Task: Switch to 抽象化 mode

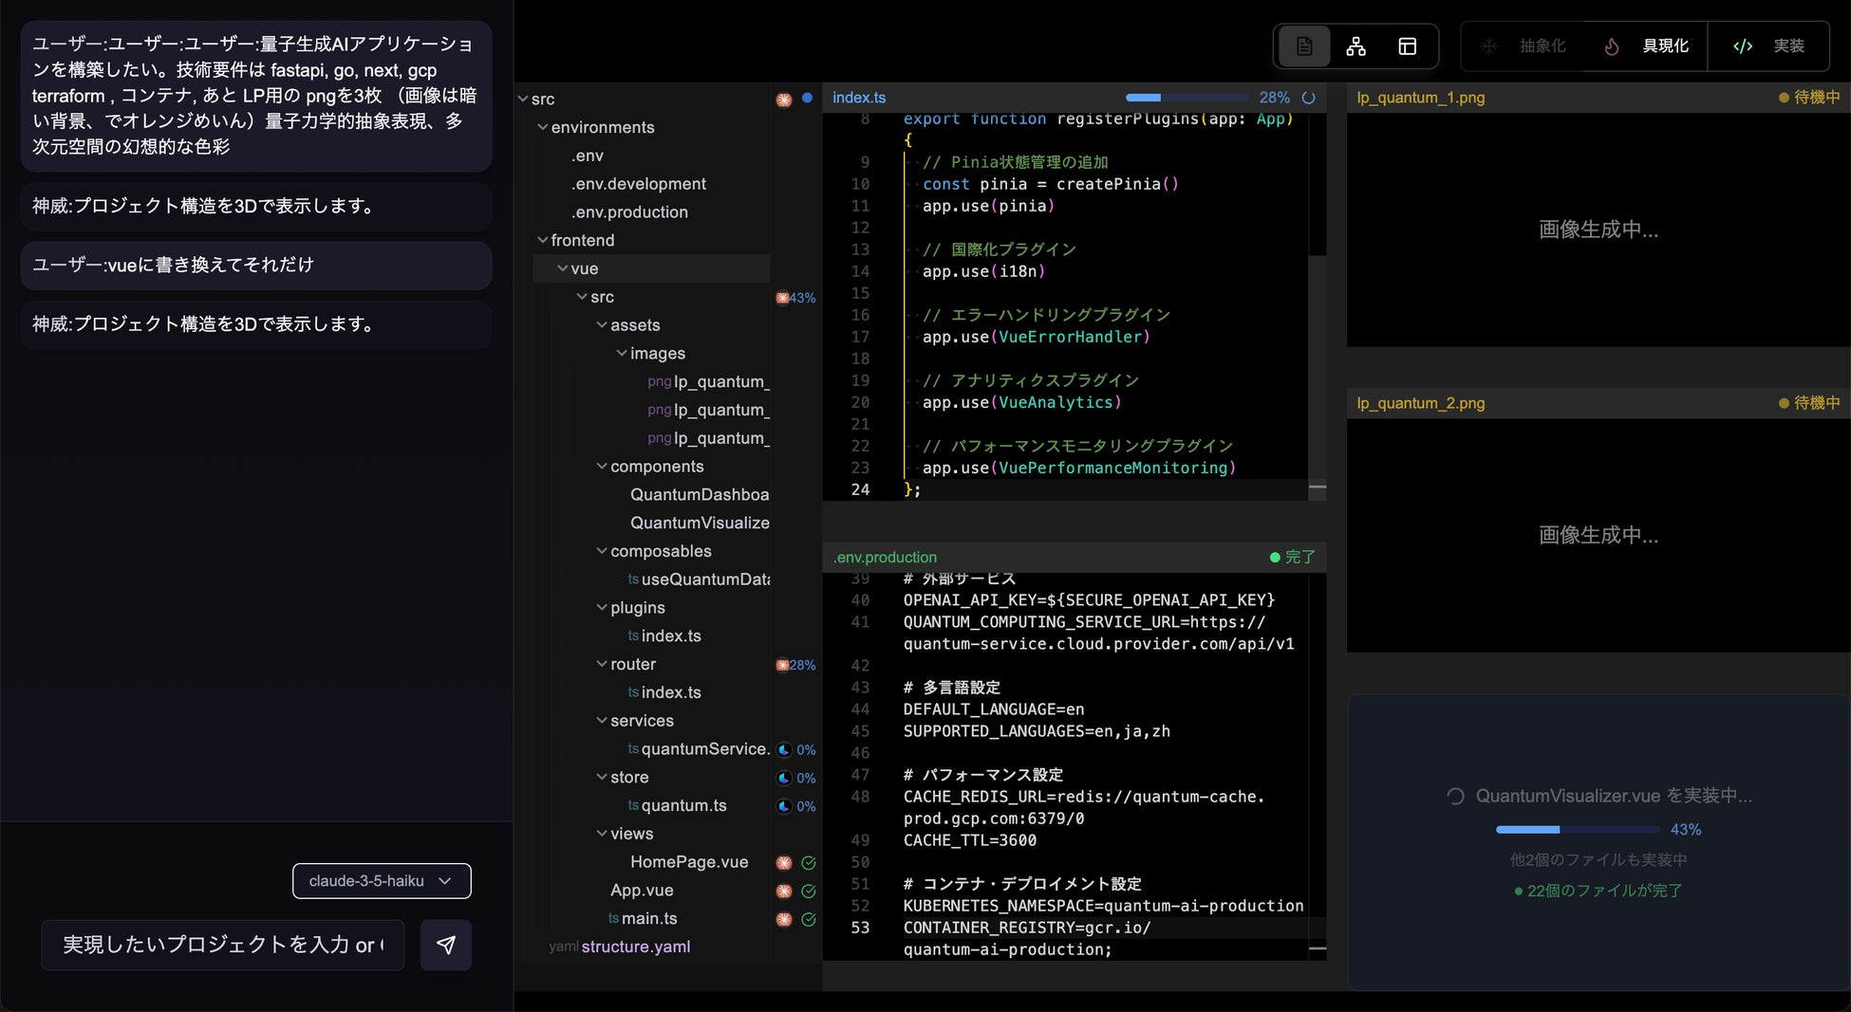Action: [1526, 46]
